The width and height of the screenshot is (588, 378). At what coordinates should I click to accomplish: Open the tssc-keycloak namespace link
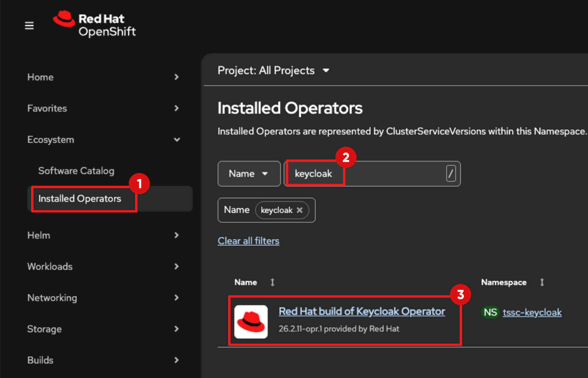pos(532,312)
